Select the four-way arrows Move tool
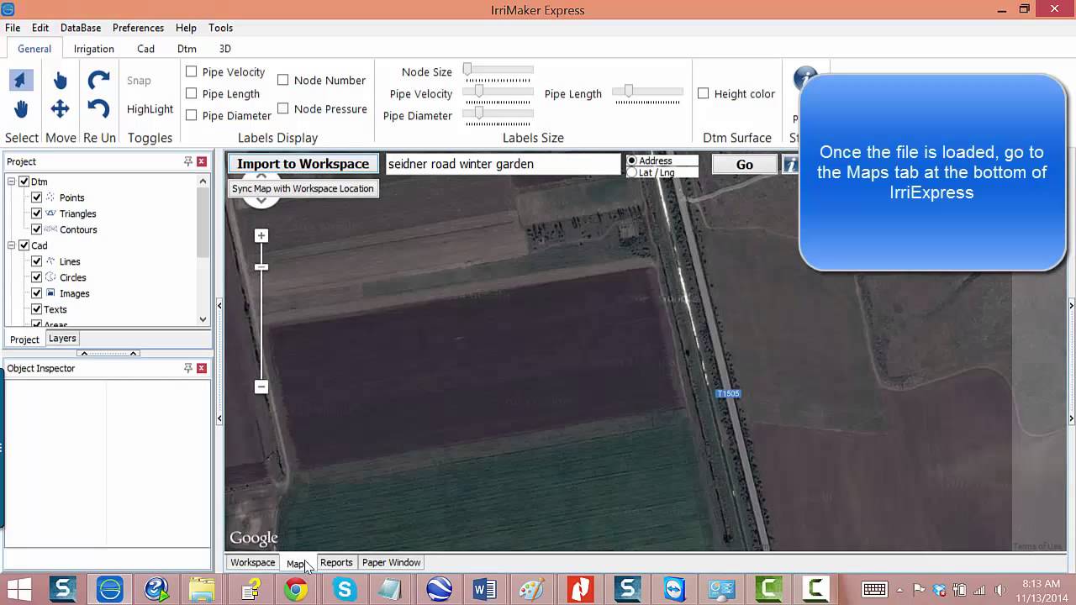Viewport: 1076px width, 605px height. tap(60, 108)
